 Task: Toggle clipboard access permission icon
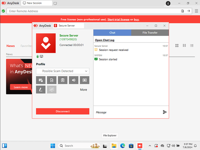[x=63, y=80]
